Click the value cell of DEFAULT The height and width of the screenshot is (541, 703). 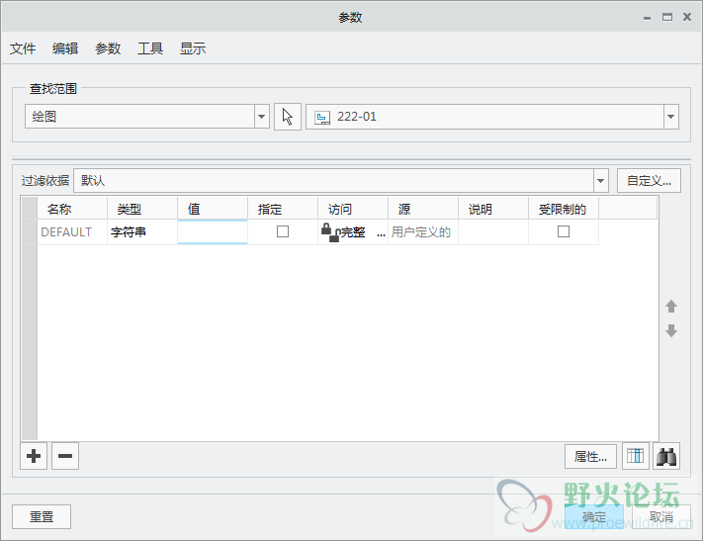point(213,231)
